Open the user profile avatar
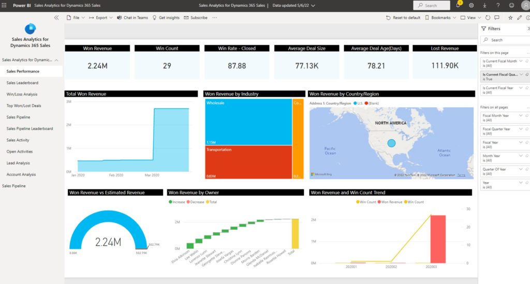530x284 pixels. click(x=526, y=5)
